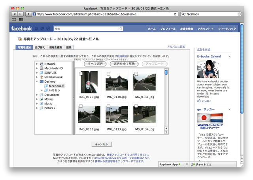Click the toshizumiwaki home folder icon
Image resolution: width=253 pixels, height=180 pixels.
point(42,77)
